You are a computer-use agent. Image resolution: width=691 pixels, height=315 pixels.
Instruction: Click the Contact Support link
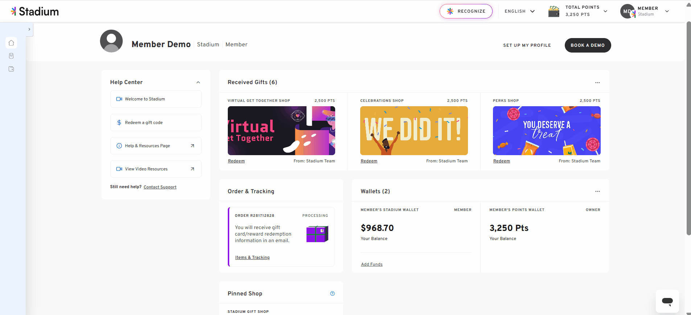(x=160, y=187)
